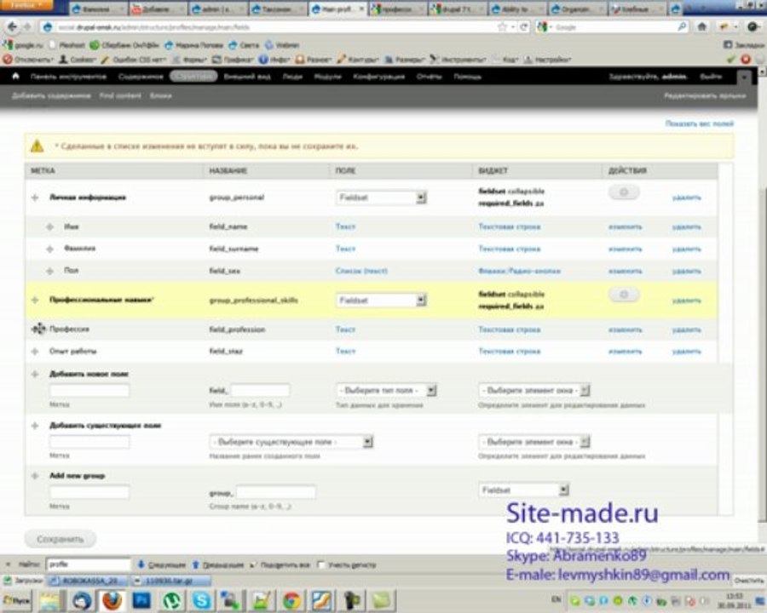
Task: Click the Выйти logout link
Action: 712,77
